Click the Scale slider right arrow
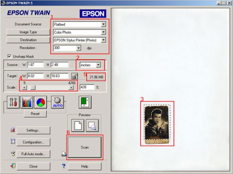 click(72, 87)
